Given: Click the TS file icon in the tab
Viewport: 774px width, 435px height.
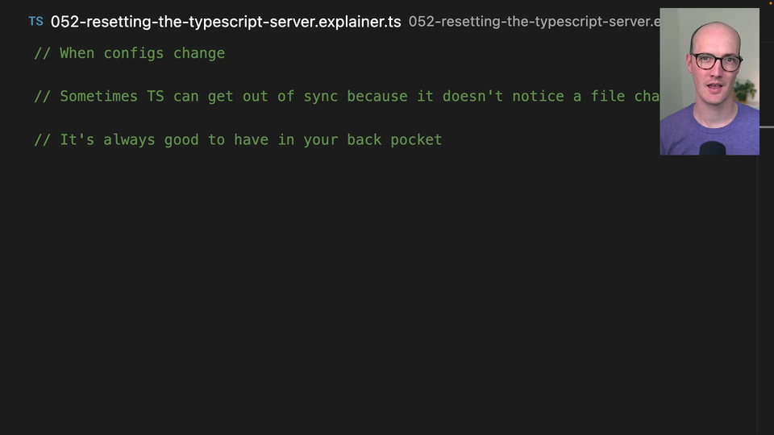Looking at the screenshot, I should point(35,22).
